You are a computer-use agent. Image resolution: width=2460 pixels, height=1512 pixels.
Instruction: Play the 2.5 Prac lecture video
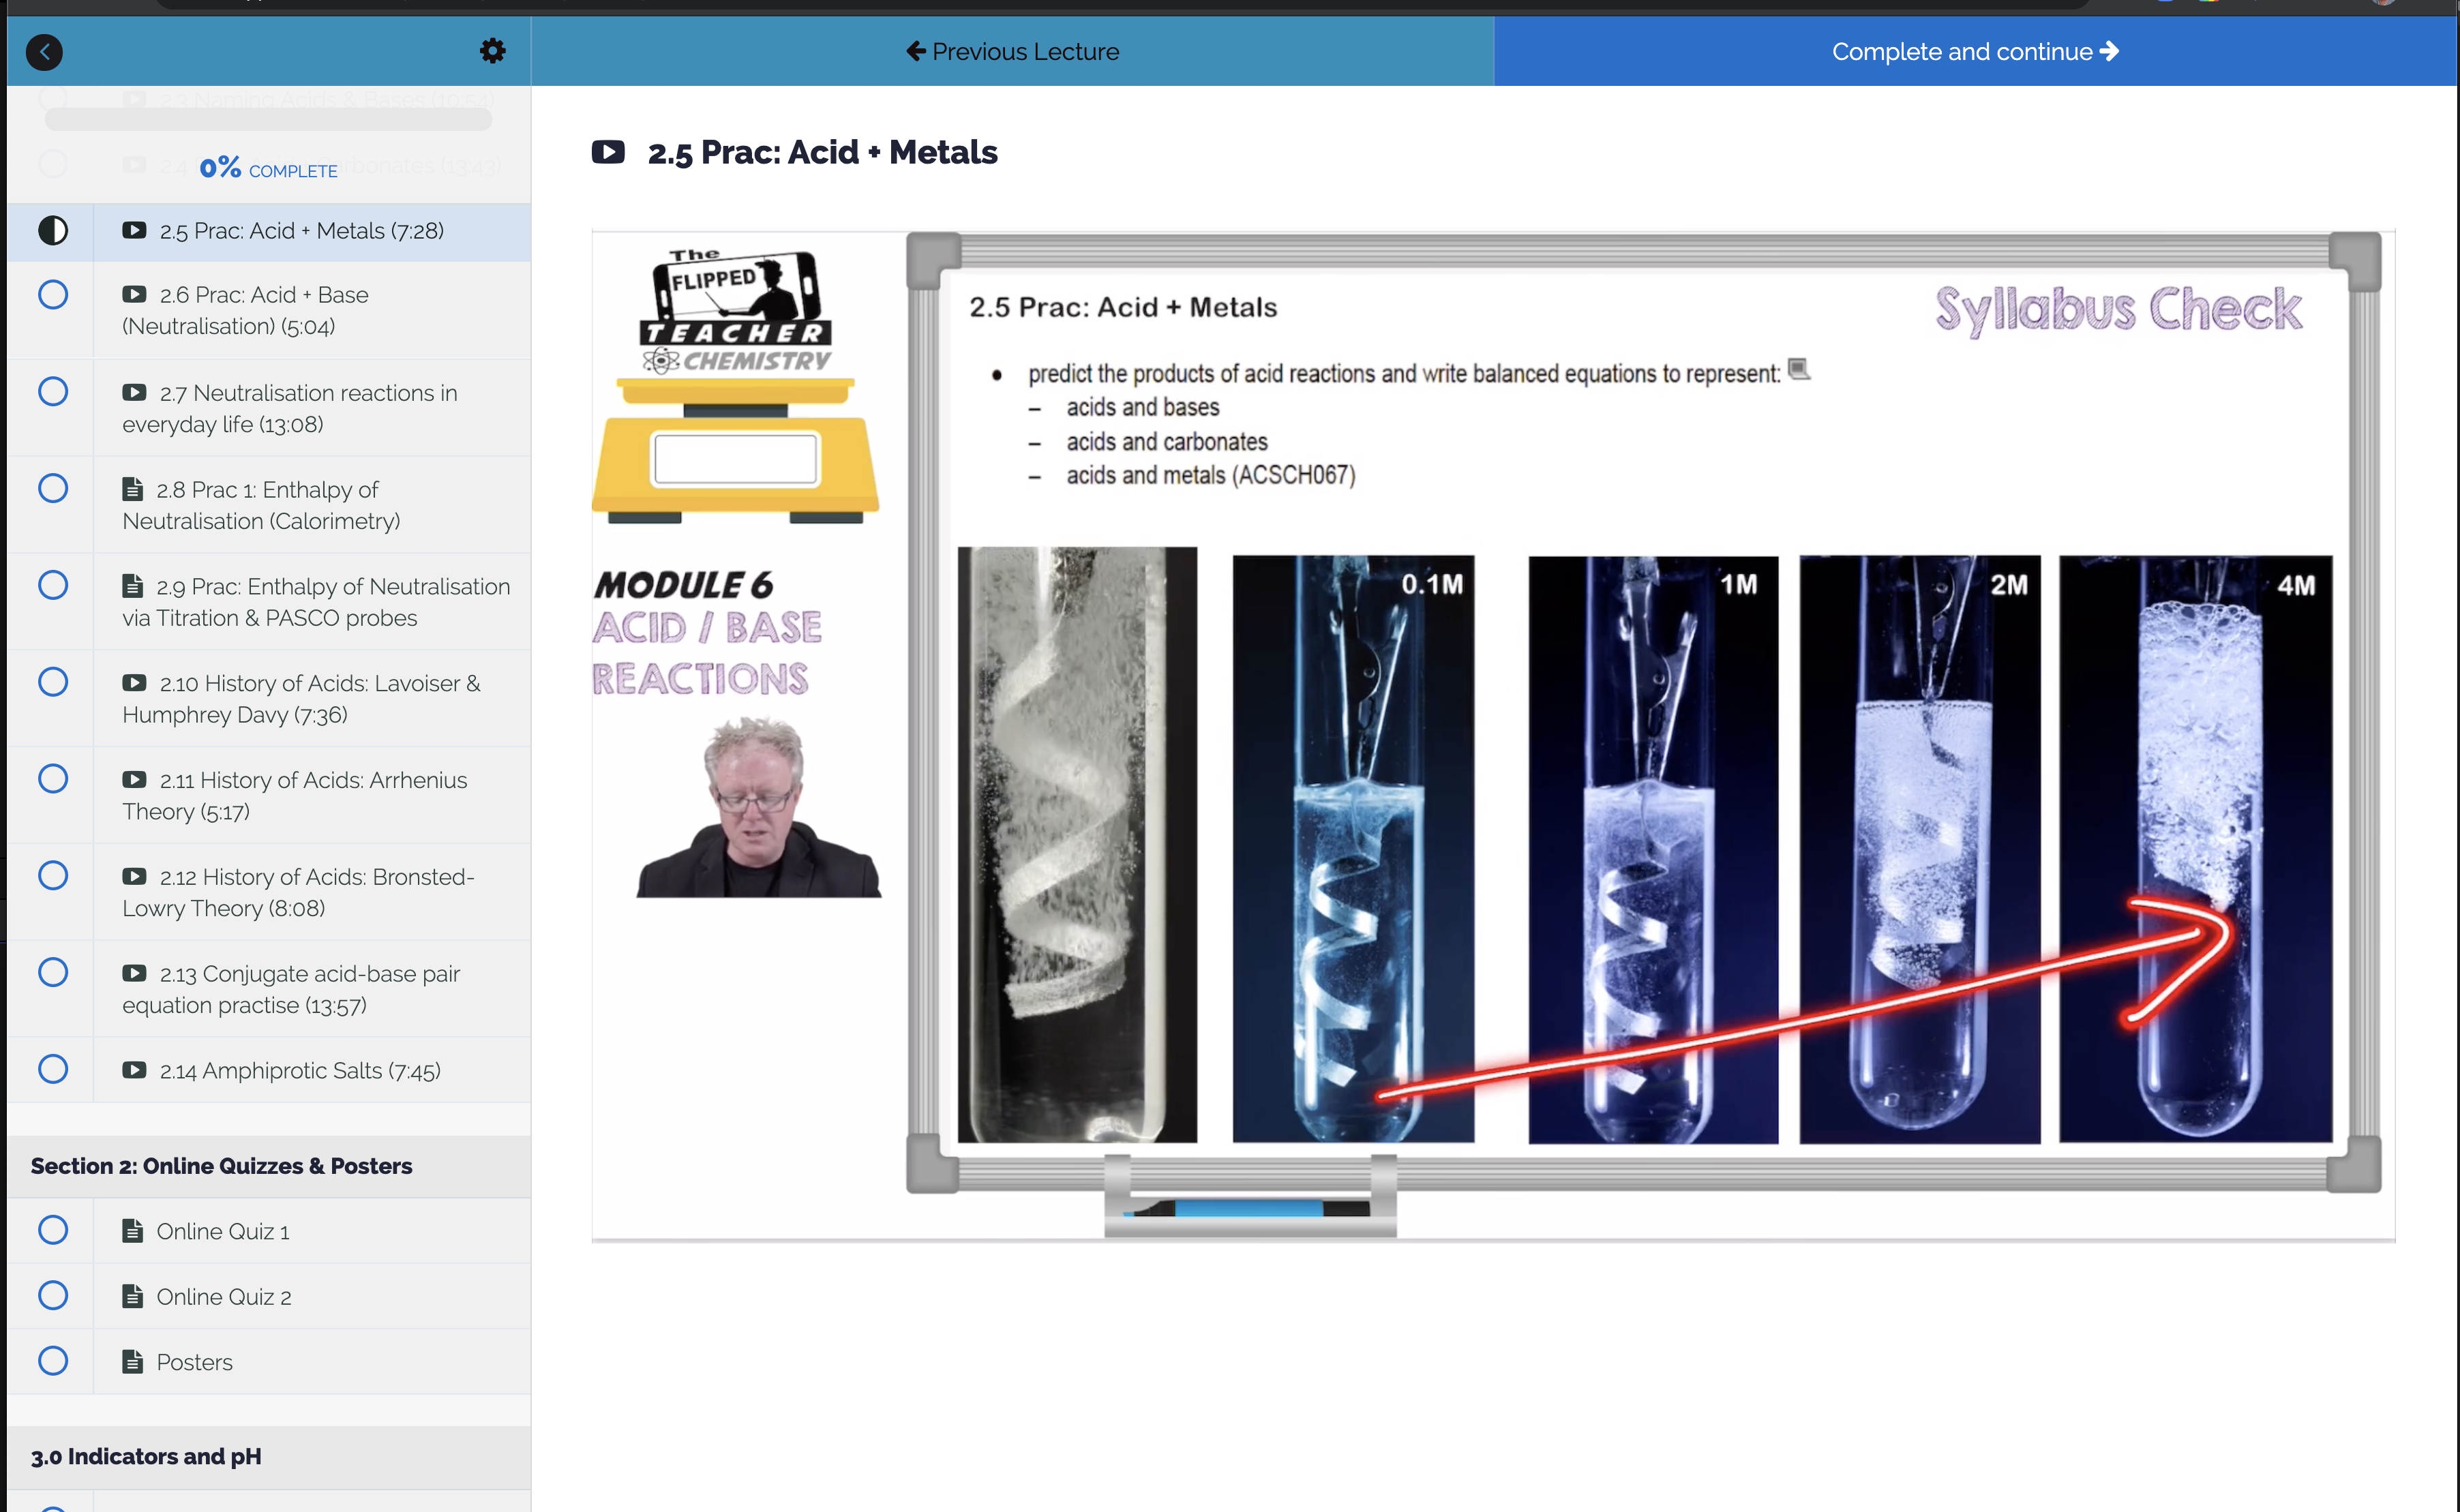[1492, 736]
